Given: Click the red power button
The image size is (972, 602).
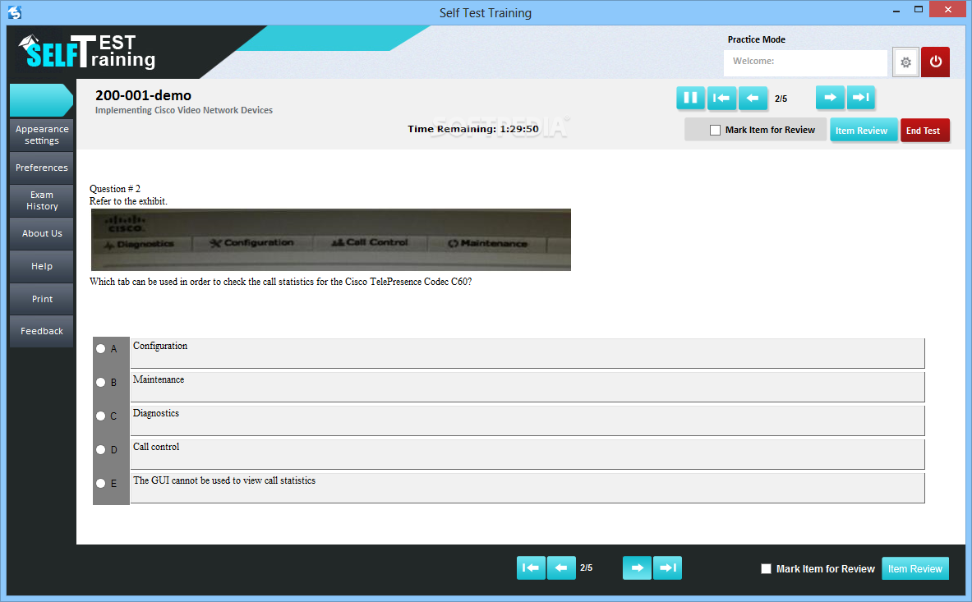Looking at the screenshot, I should [935, 62].
